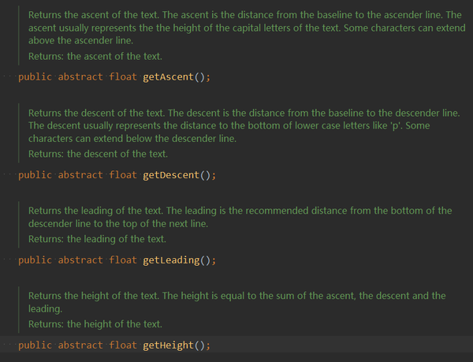Click 'Returns: the leading of the text.' line
This screenshot has width=473, height=362.
[97, 239]
